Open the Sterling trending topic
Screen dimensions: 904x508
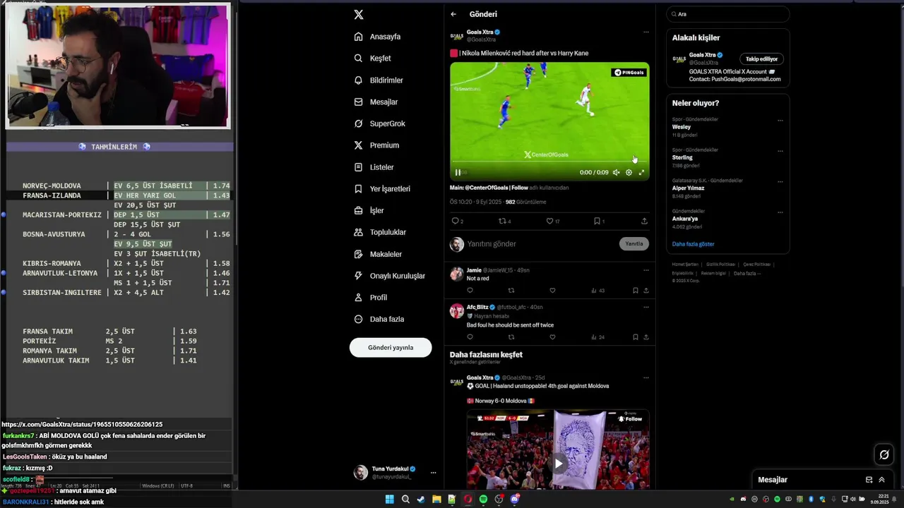point(682,157)
